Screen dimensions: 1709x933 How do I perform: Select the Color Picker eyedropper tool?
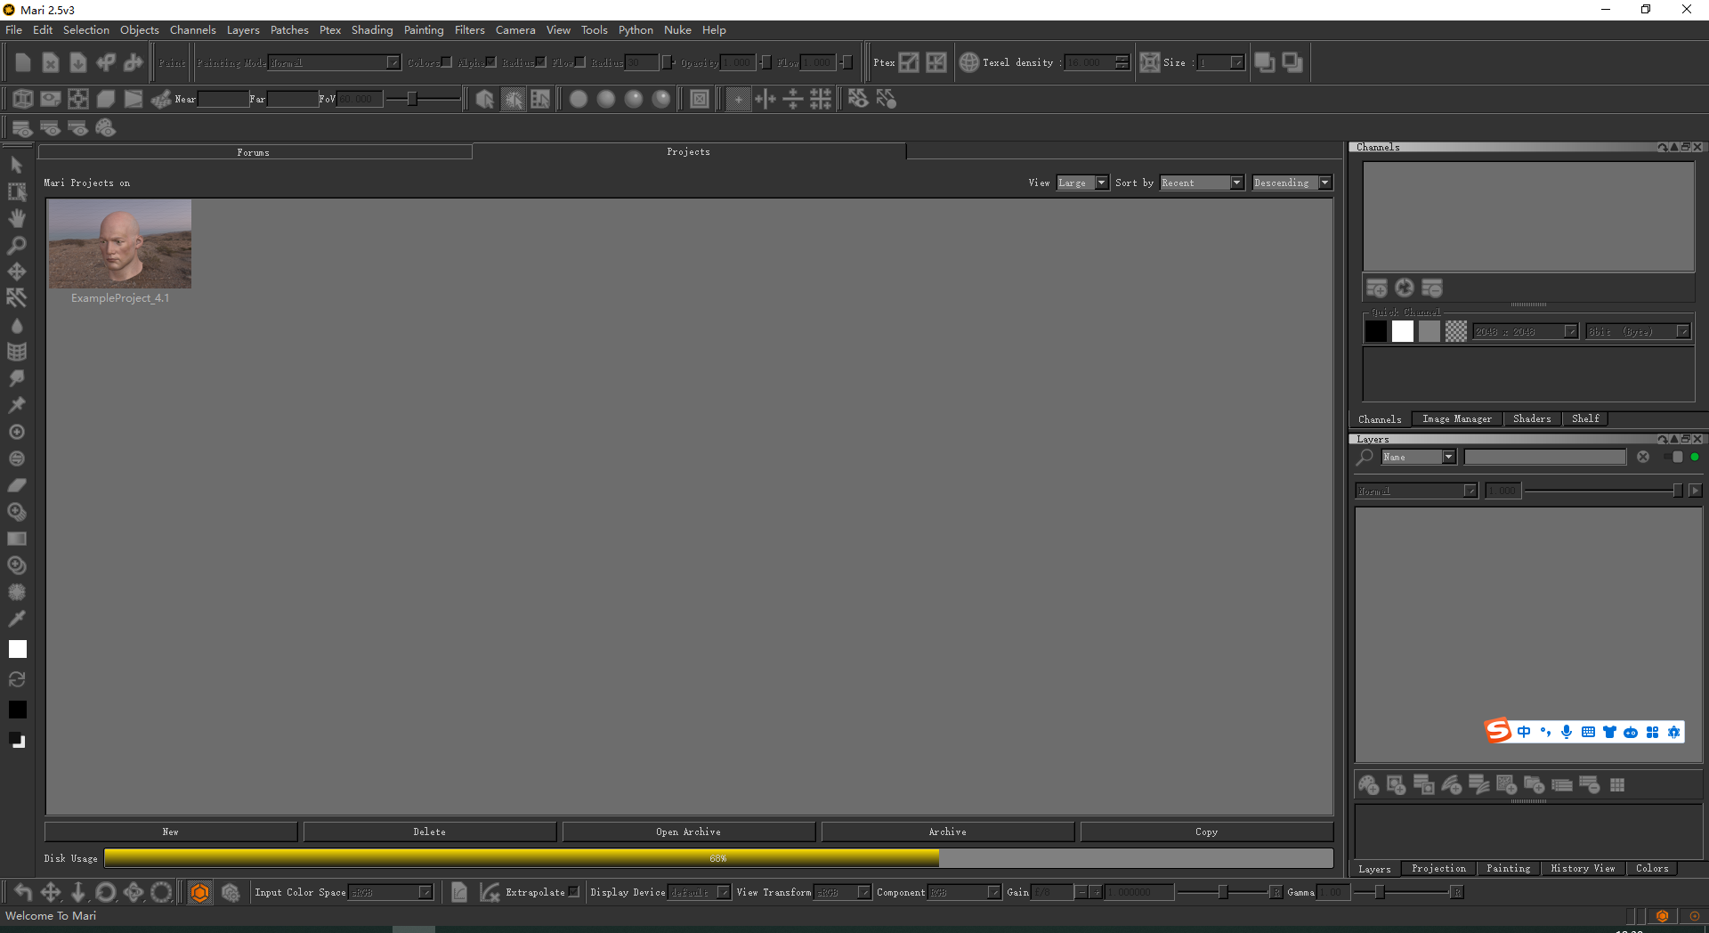[17, 619]
